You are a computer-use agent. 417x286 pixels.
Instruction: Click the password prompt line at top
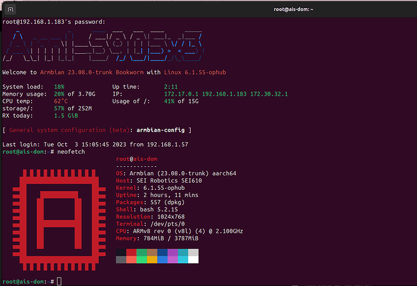click(x=54, y=22)
